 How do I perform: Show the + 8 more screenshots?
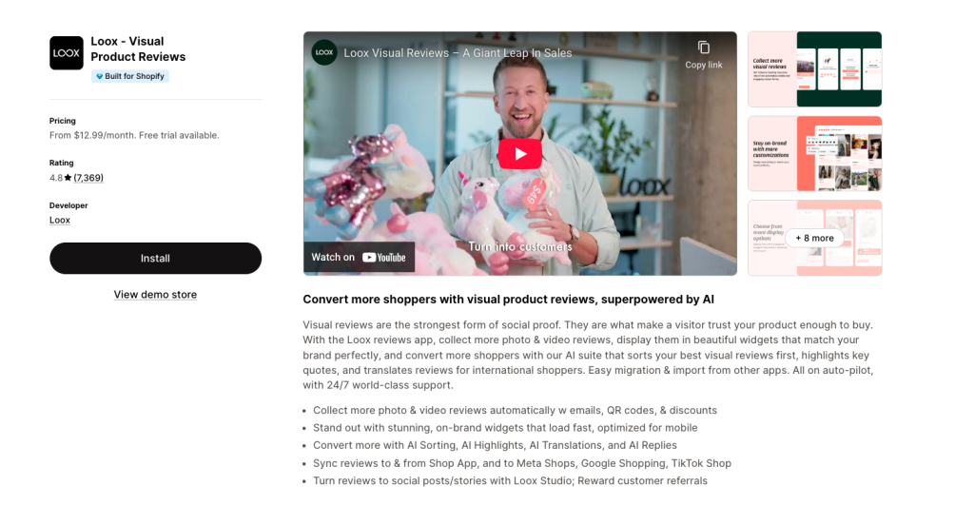point(814,238)
